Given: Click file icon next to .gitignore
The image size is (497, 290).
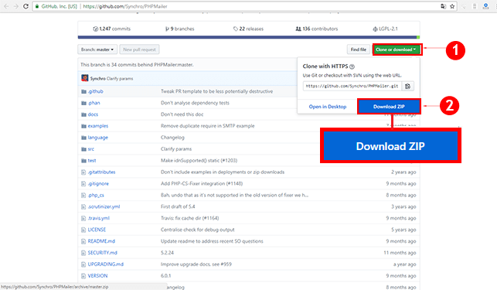Looking at the screenshot, I should (83, 184).
